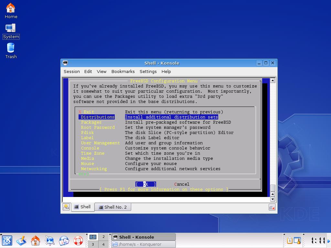Screen dimensions: 331x248
Task: Select Cancel in the FreeBSD menu
Action: tap(182, 184)
